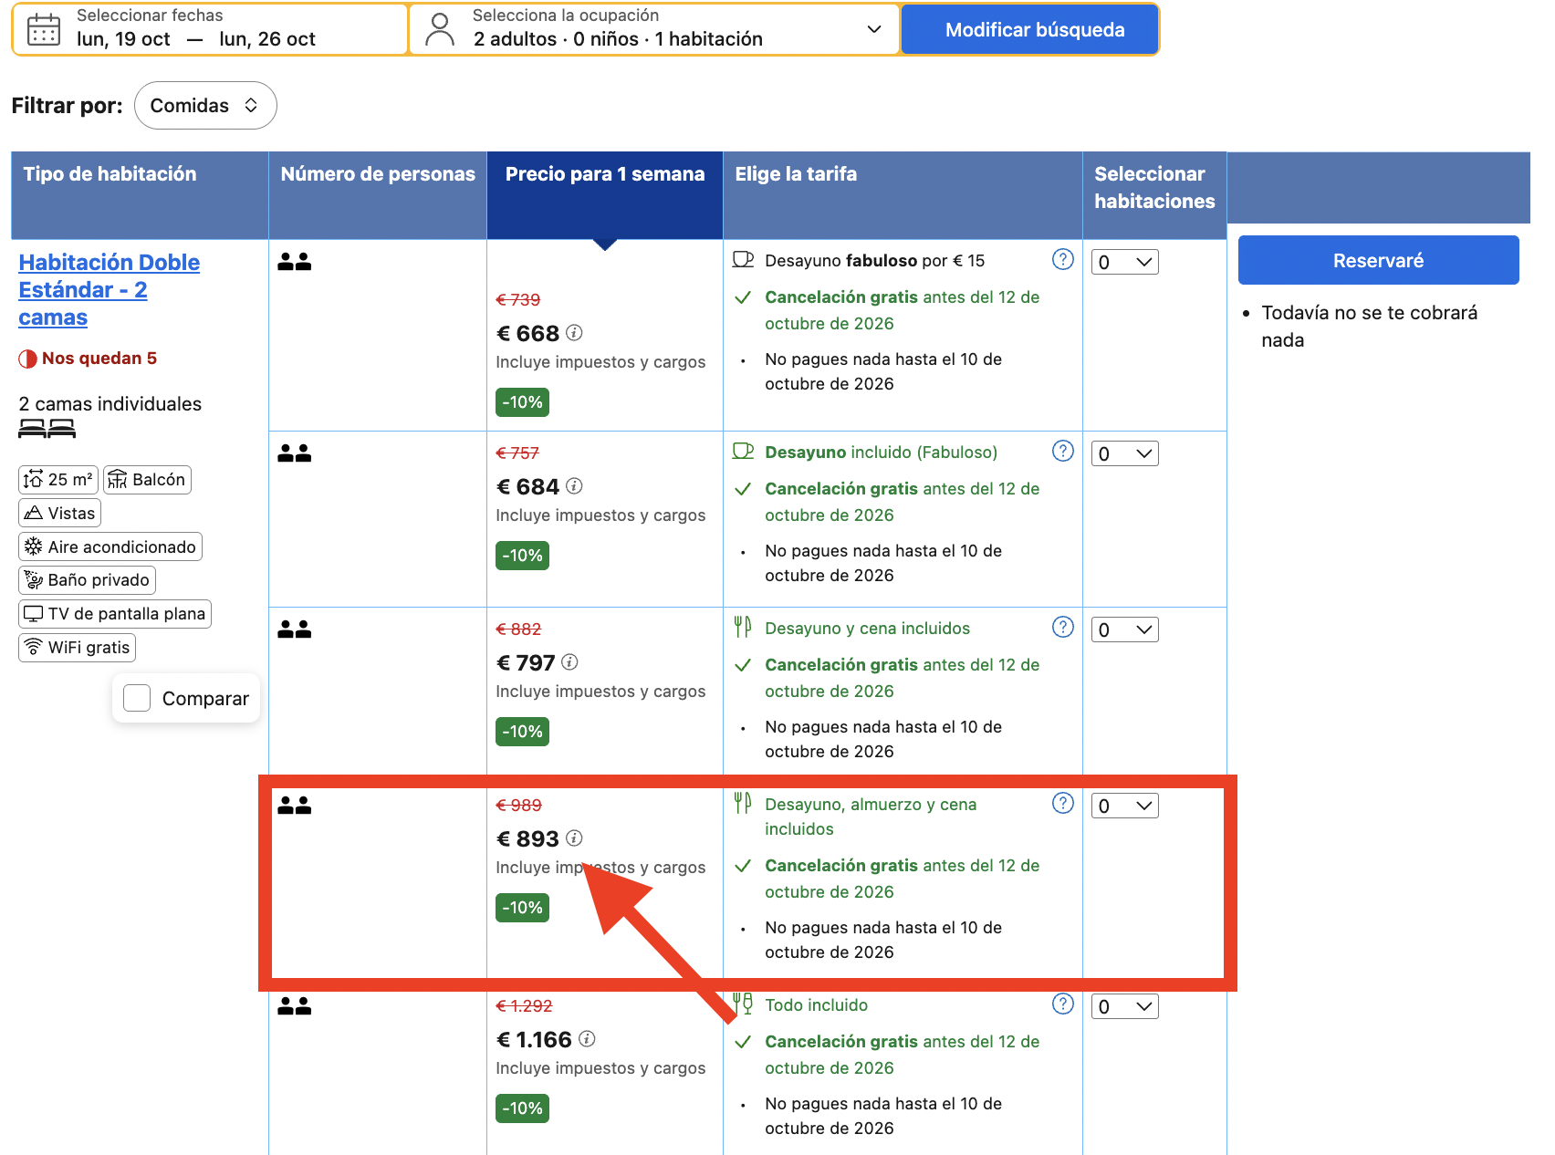Open Habitación Doble Estándar - 2 camas link

click(110, 290)
